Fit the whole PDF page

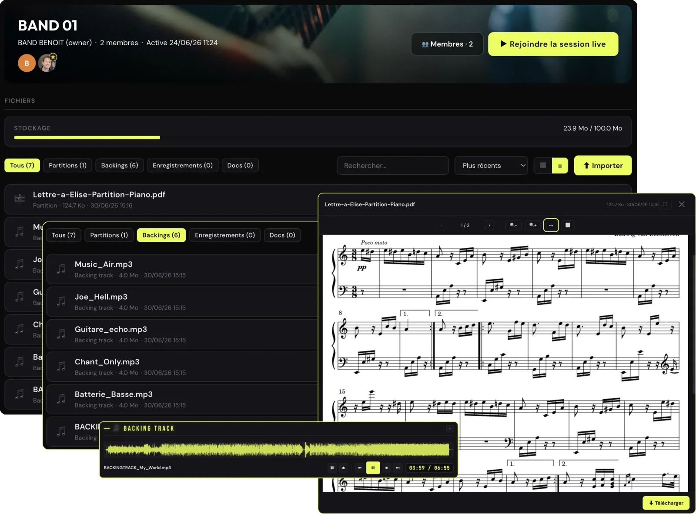point(568,225)
